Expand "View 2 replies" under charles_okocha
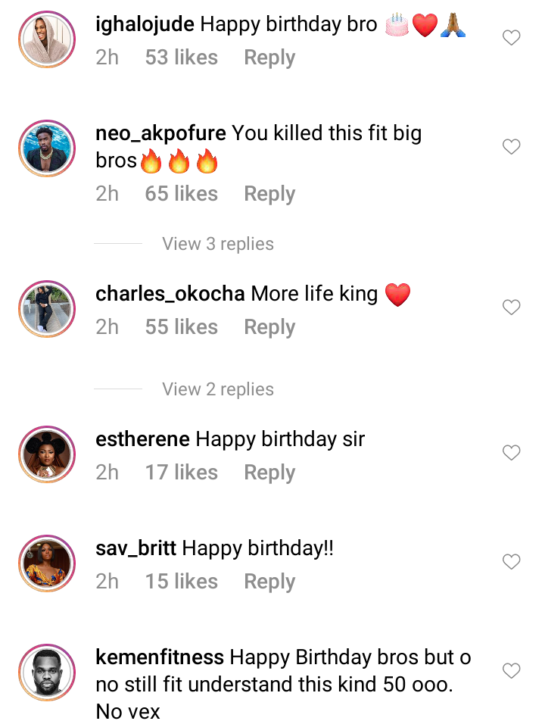The image size is (545, 721). 217,389
